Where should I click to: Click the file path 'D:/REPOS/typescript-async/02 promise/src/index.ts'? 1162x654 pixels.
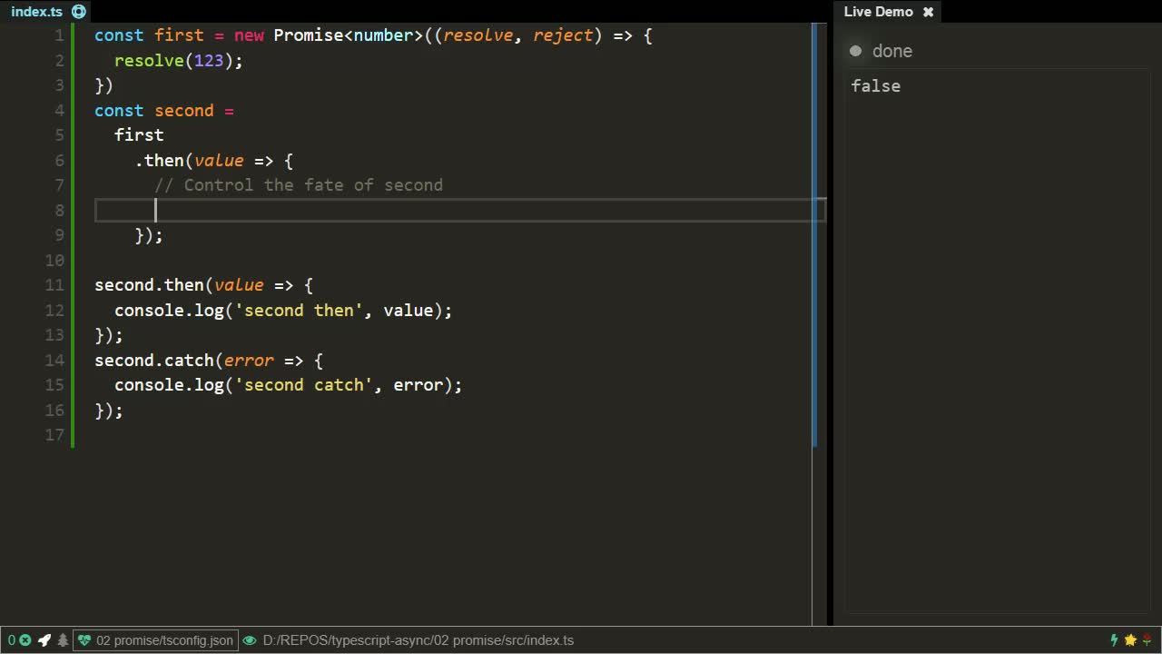coord(419,640)
